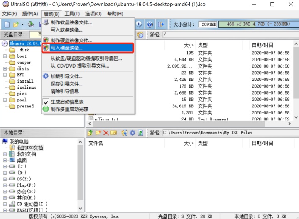Expand the EFI folder node
The image size is (299, 219).
(x=5, y=75)
